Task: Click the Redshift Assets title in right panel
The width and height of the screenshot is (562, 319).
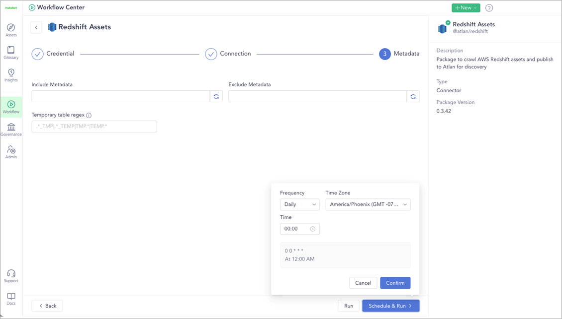Action: click(474, 24)
